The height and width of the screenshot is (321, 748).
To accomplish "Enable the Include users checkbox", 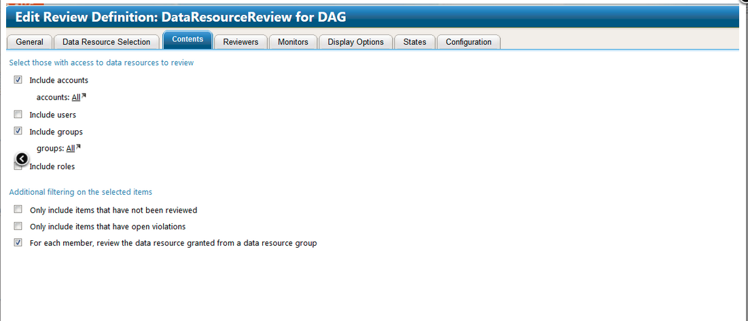I will pyautogui.click(x=18, y=115).
